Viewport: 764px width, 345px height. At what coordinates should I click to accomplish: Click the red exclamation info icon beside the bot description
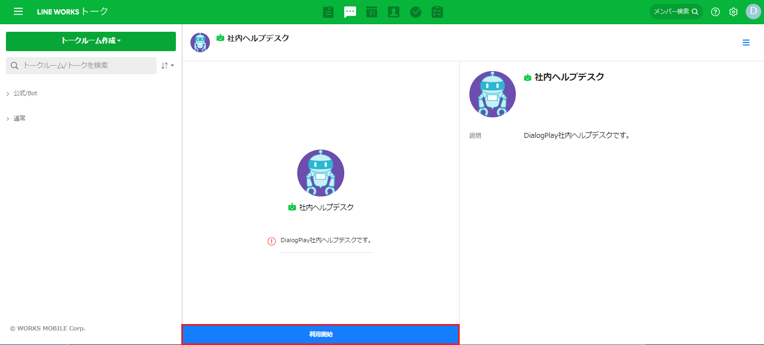tap(272, 241)
